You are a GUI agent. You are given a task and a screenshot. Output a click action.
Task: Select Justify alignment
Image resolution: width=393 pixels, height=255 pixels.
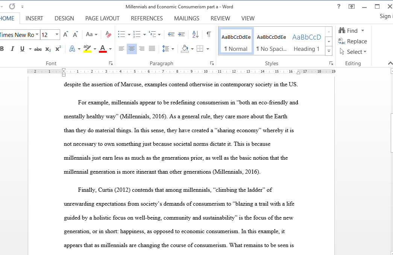click(x=152, y=49)
